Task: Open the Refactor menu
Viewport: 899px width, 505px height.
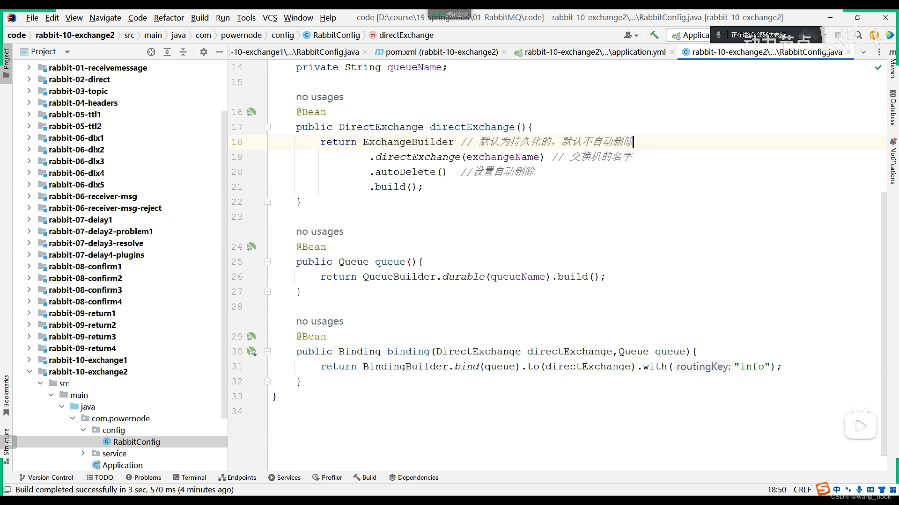Action: click(169, 18)
